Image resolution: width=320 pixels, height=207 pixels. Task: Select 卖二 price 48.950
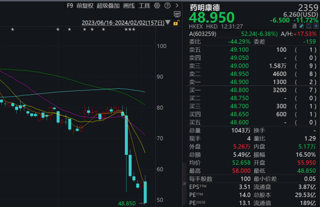coord(239,74)
